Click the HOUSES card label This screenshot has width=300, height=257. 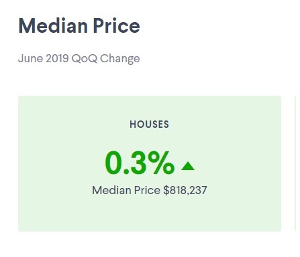point(150,124)
